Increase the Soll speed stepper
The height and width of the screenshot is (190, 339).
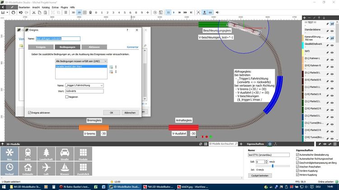(266, 161)
